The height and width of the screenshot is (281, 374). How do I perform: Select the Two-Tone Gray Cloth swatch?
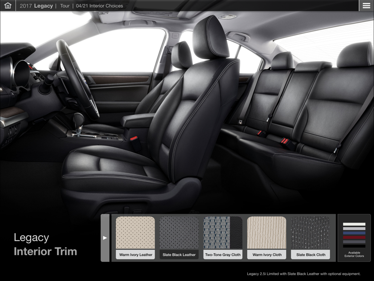point(223,233)
